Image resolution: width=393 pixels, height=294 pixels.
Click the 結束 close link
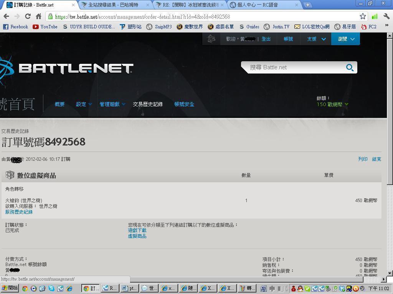point(376,159)
